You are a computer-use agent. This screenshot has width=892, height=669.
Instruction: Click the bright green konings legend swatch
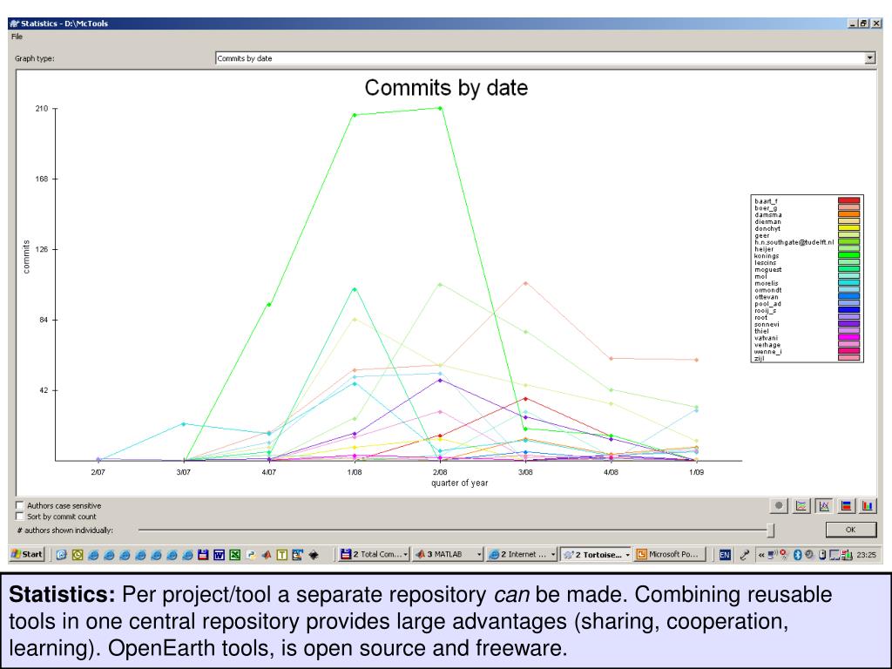click(848, 255)
